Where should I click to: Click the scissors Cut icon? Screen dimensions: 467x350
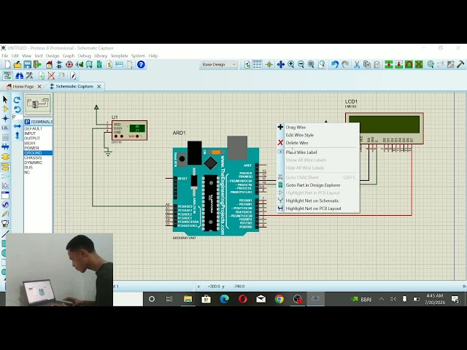pos(357,65)
